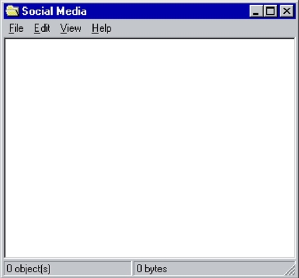Click the diagonal resize grip in status bar

coord(290,270)
